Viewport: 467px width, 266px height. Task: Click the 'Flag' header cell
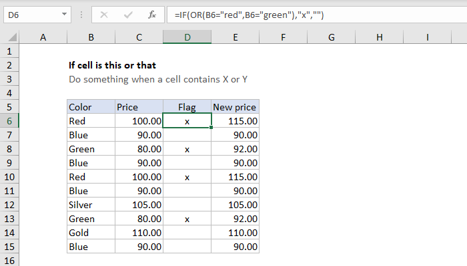point(187,107)
